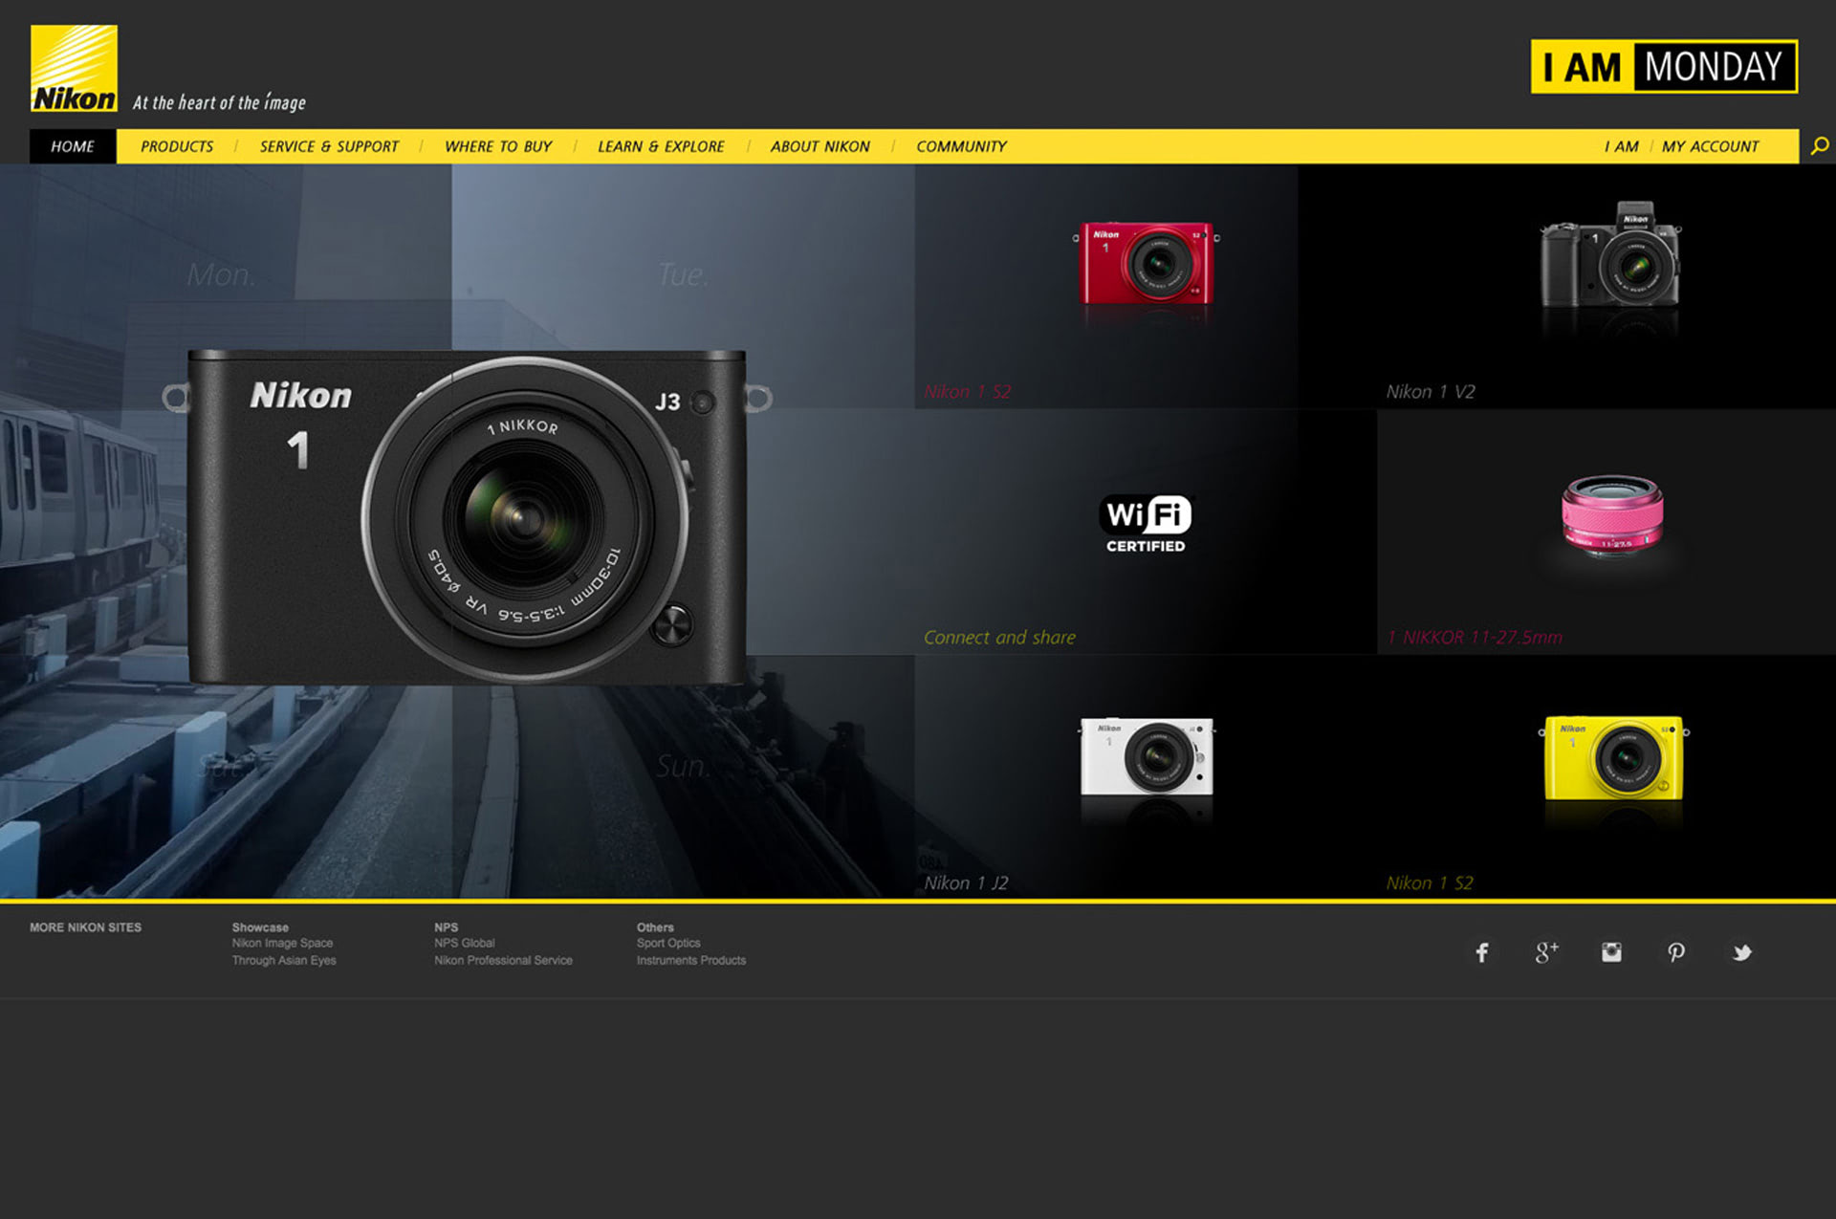Open LEARN & EXPLORE menu
Viewport: 1836px width, 1219px height.
661,146
